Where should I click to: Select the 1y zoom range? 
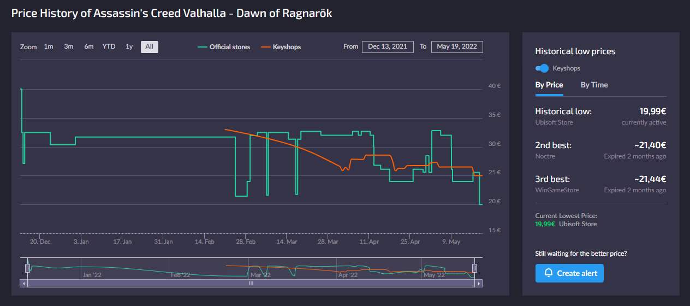pyautogui.click(x=129, y=46)
